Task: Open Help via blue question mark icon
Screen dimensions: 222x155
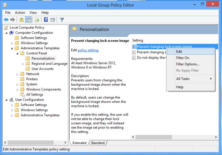Action: 46,20
